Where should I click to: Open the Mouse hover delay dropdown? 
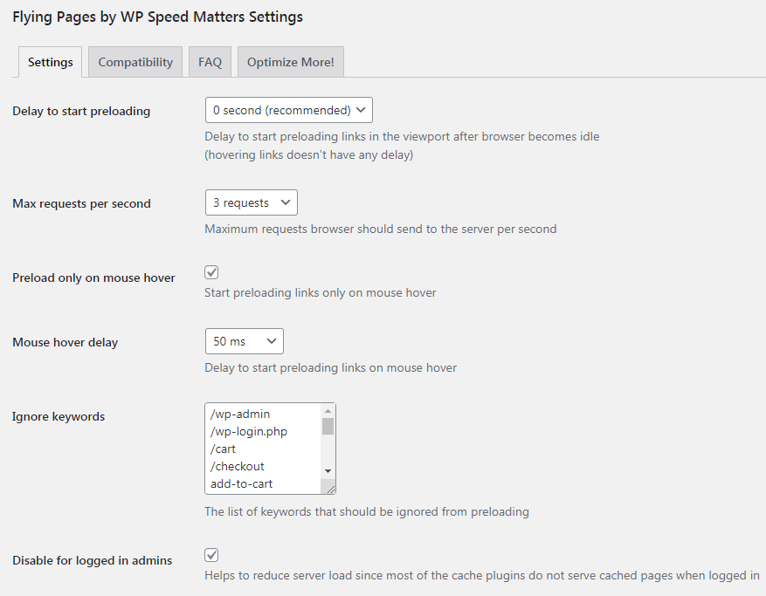244,341
